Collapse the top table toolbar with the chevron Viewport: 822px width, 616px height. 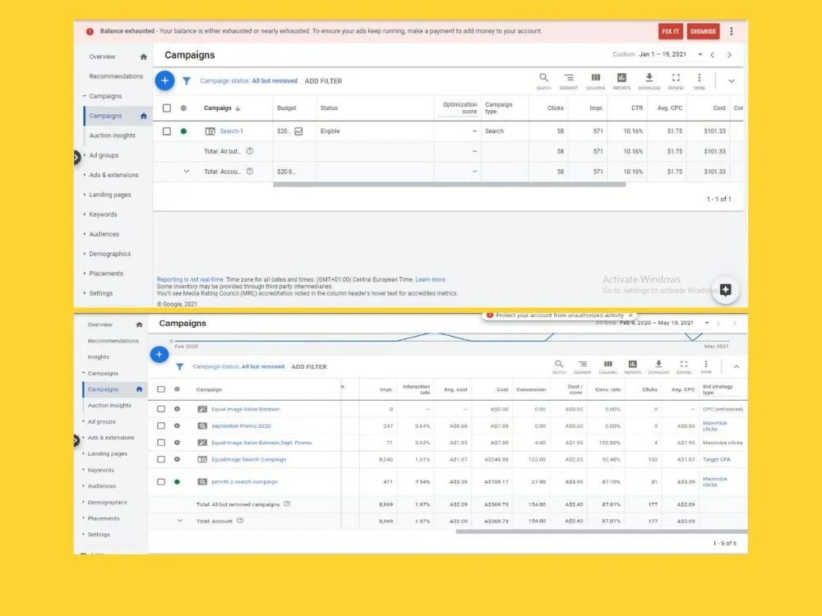tap(732, 81)
